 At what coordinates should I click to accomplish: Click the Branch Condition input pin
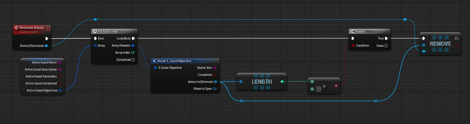[x=353, y=46]
